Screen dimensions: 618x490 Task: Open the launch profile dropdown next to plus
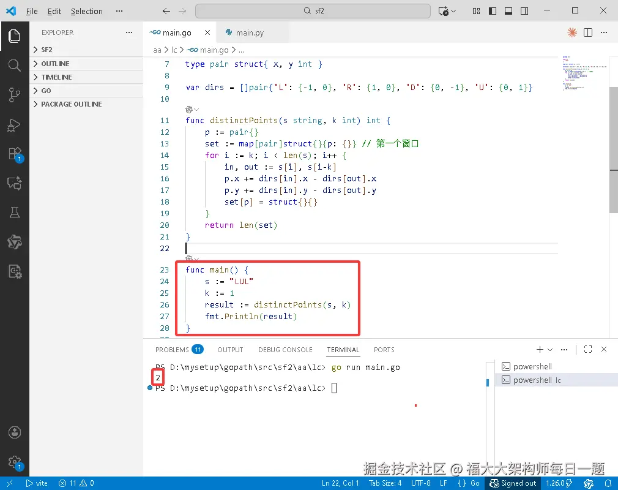[550, 349]
